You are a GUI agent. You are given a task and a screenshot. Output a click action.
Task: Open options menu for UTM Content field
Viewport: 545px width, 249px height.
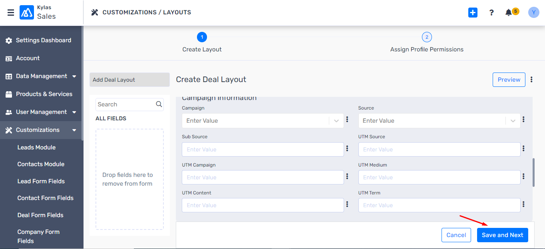tap(347, 204)
